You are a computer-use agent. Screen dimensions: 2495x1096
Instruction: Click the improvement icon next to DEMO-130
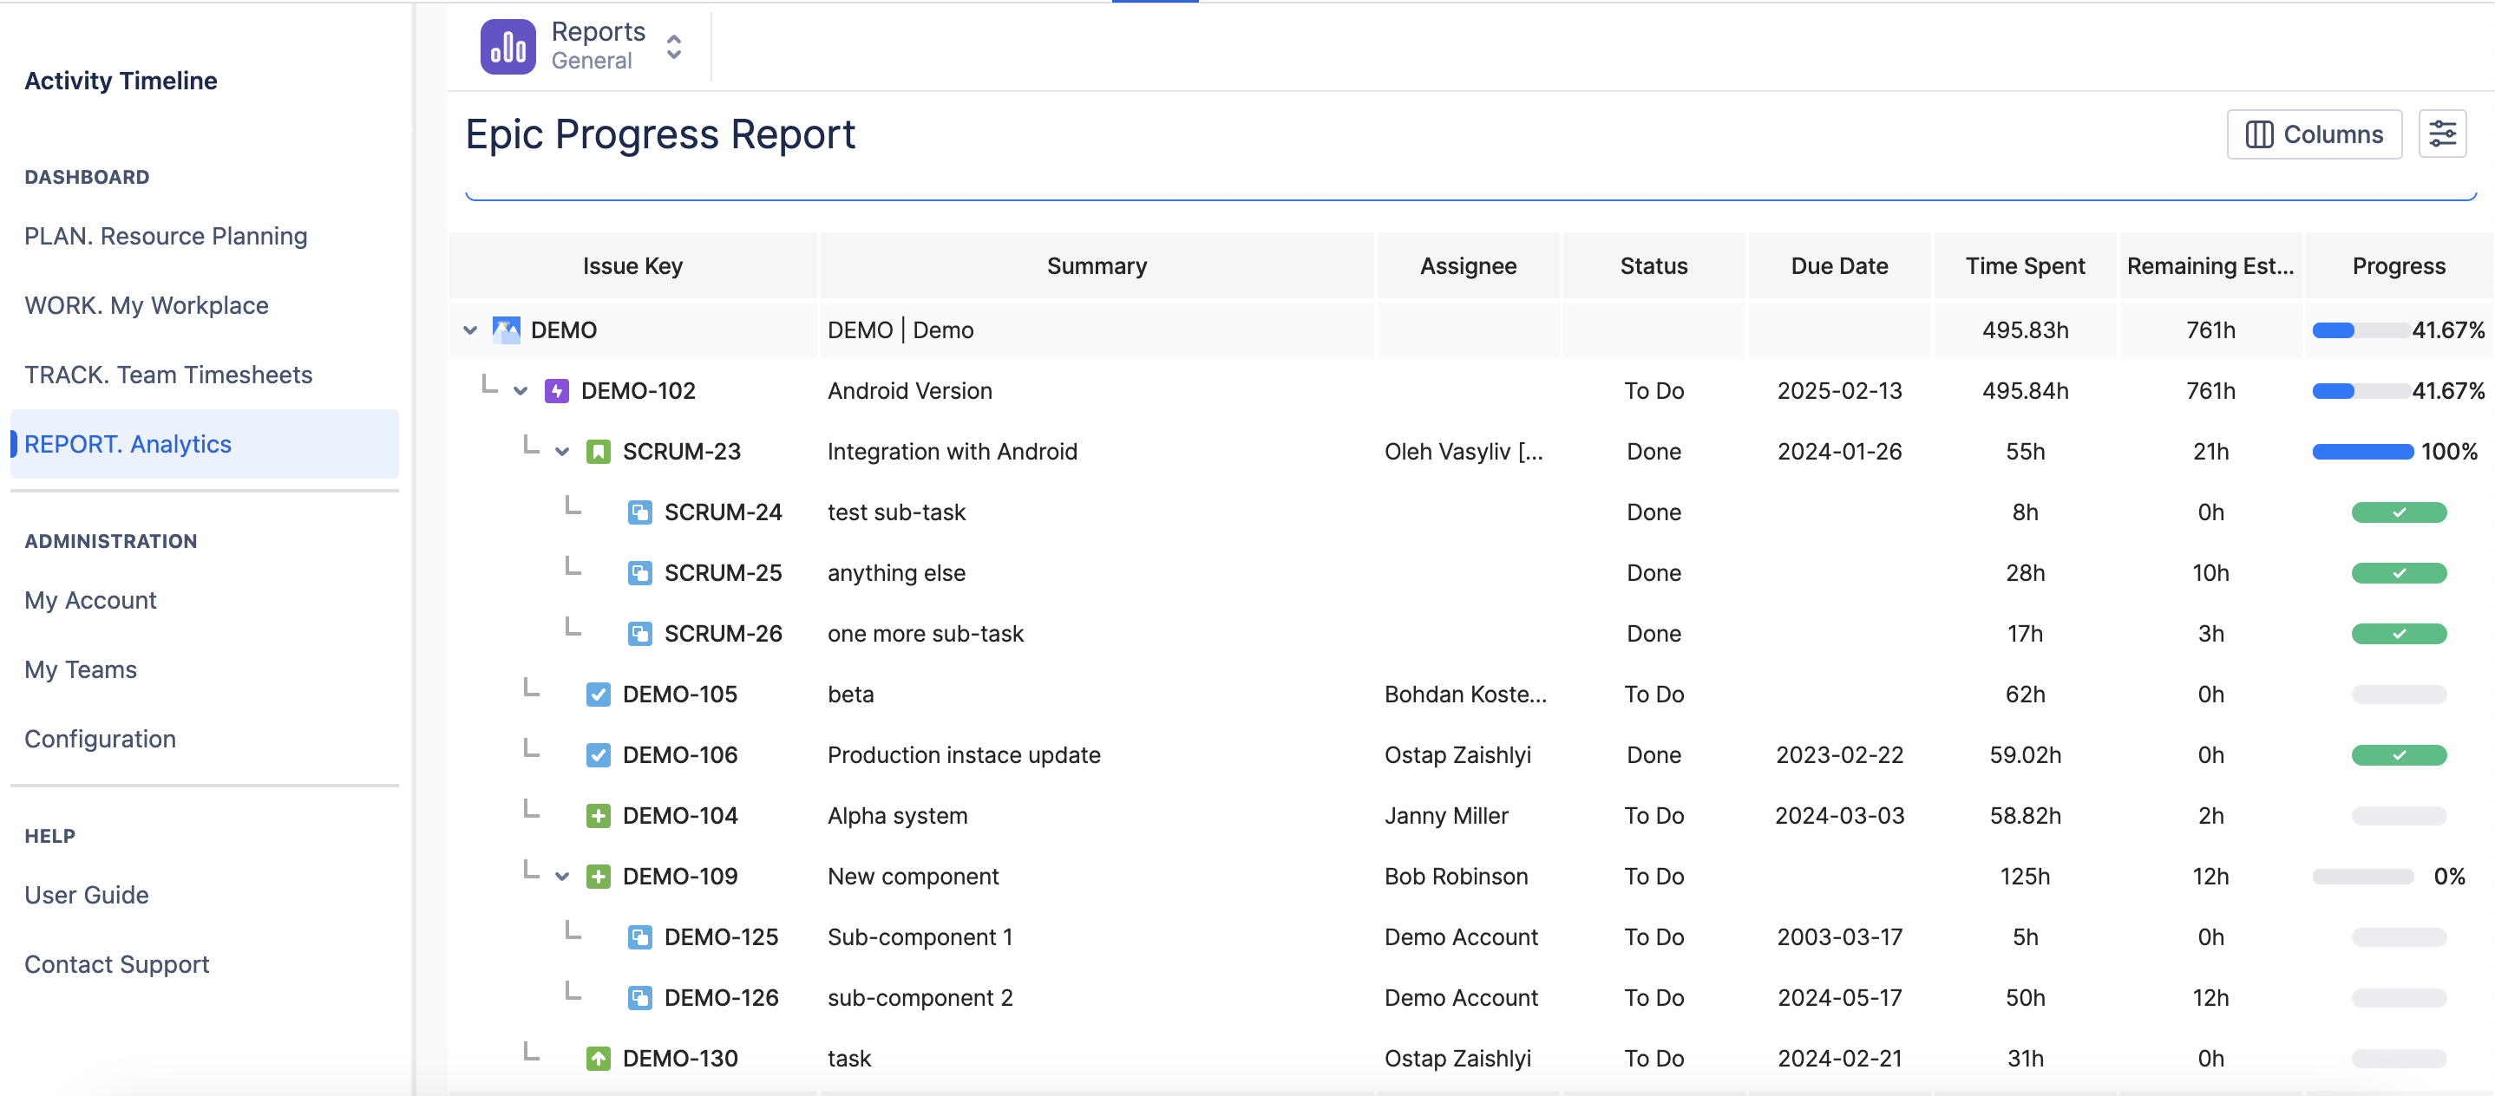[599, 1057]
